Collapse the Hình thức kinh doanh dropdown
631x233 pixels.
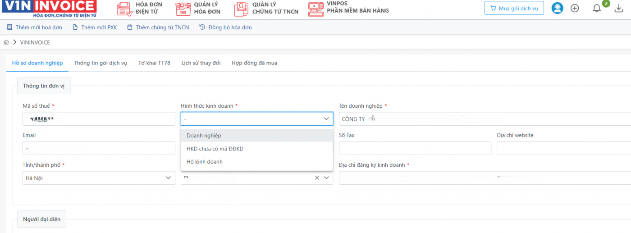coord(327,119)
